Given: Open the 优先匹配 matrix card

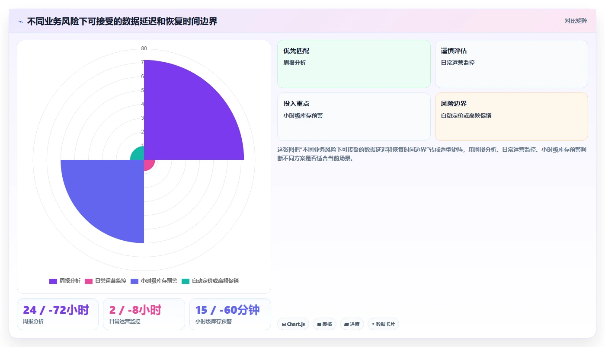Looking at the screenshot, I should click(x=354, y=64).
